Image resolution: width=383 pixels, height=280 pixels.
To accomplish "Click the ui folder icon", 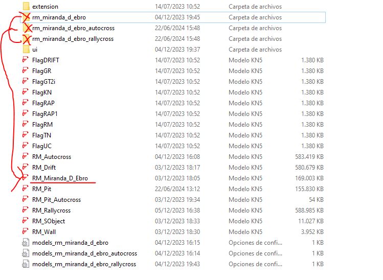I will (26, 50).
